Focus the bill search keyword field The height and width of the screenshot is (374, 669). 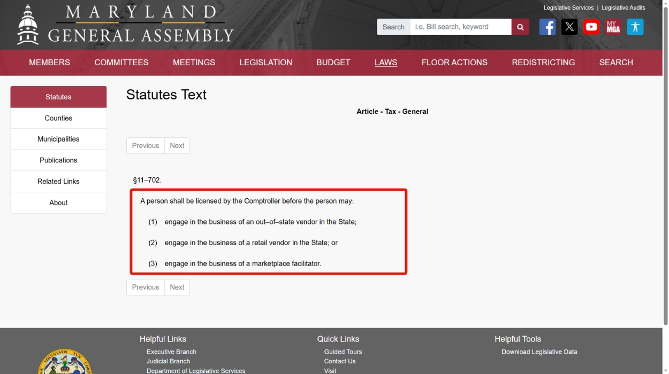[x=461, y=27]
